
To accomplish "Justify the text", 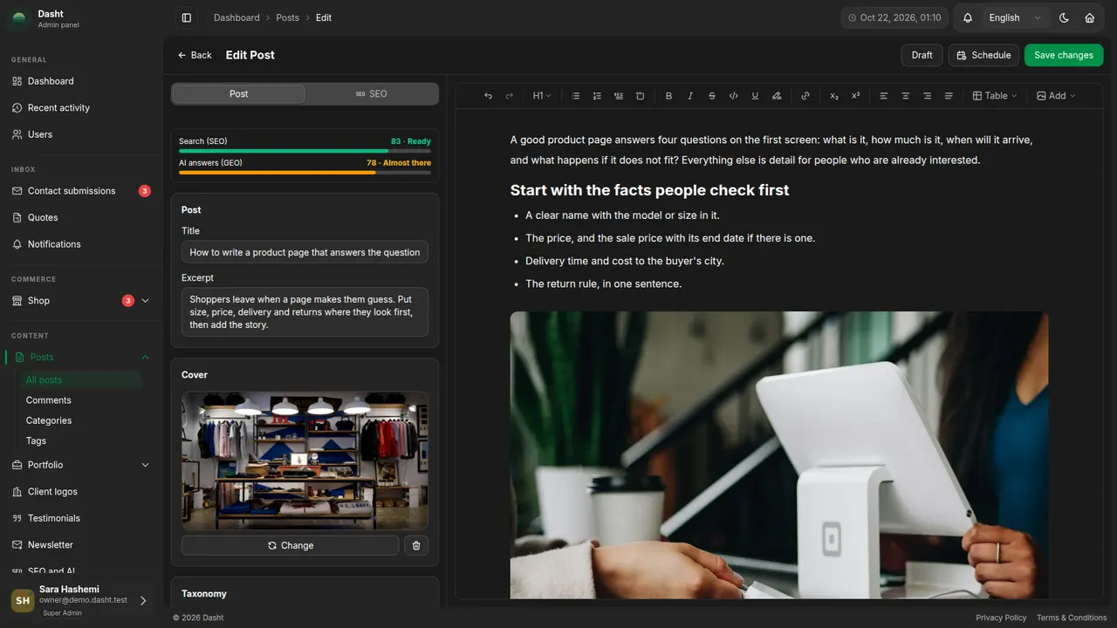I will 949,96.
